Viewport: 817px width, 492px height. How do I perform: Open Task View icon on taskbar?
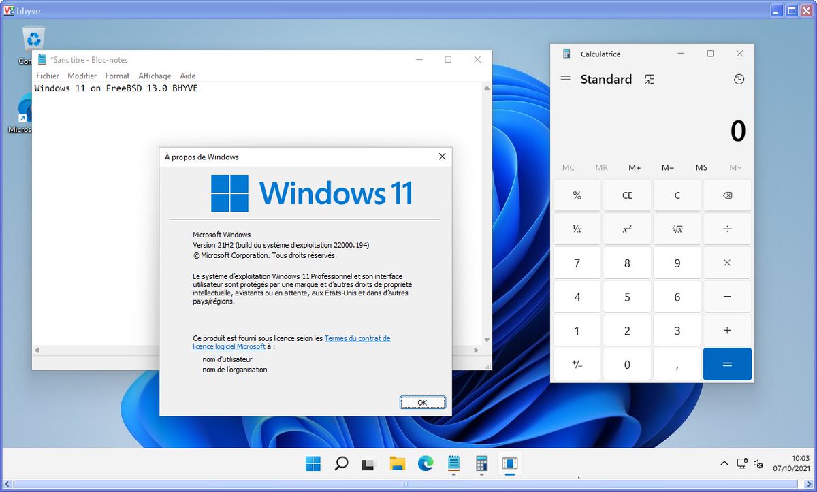click(369, 464)
